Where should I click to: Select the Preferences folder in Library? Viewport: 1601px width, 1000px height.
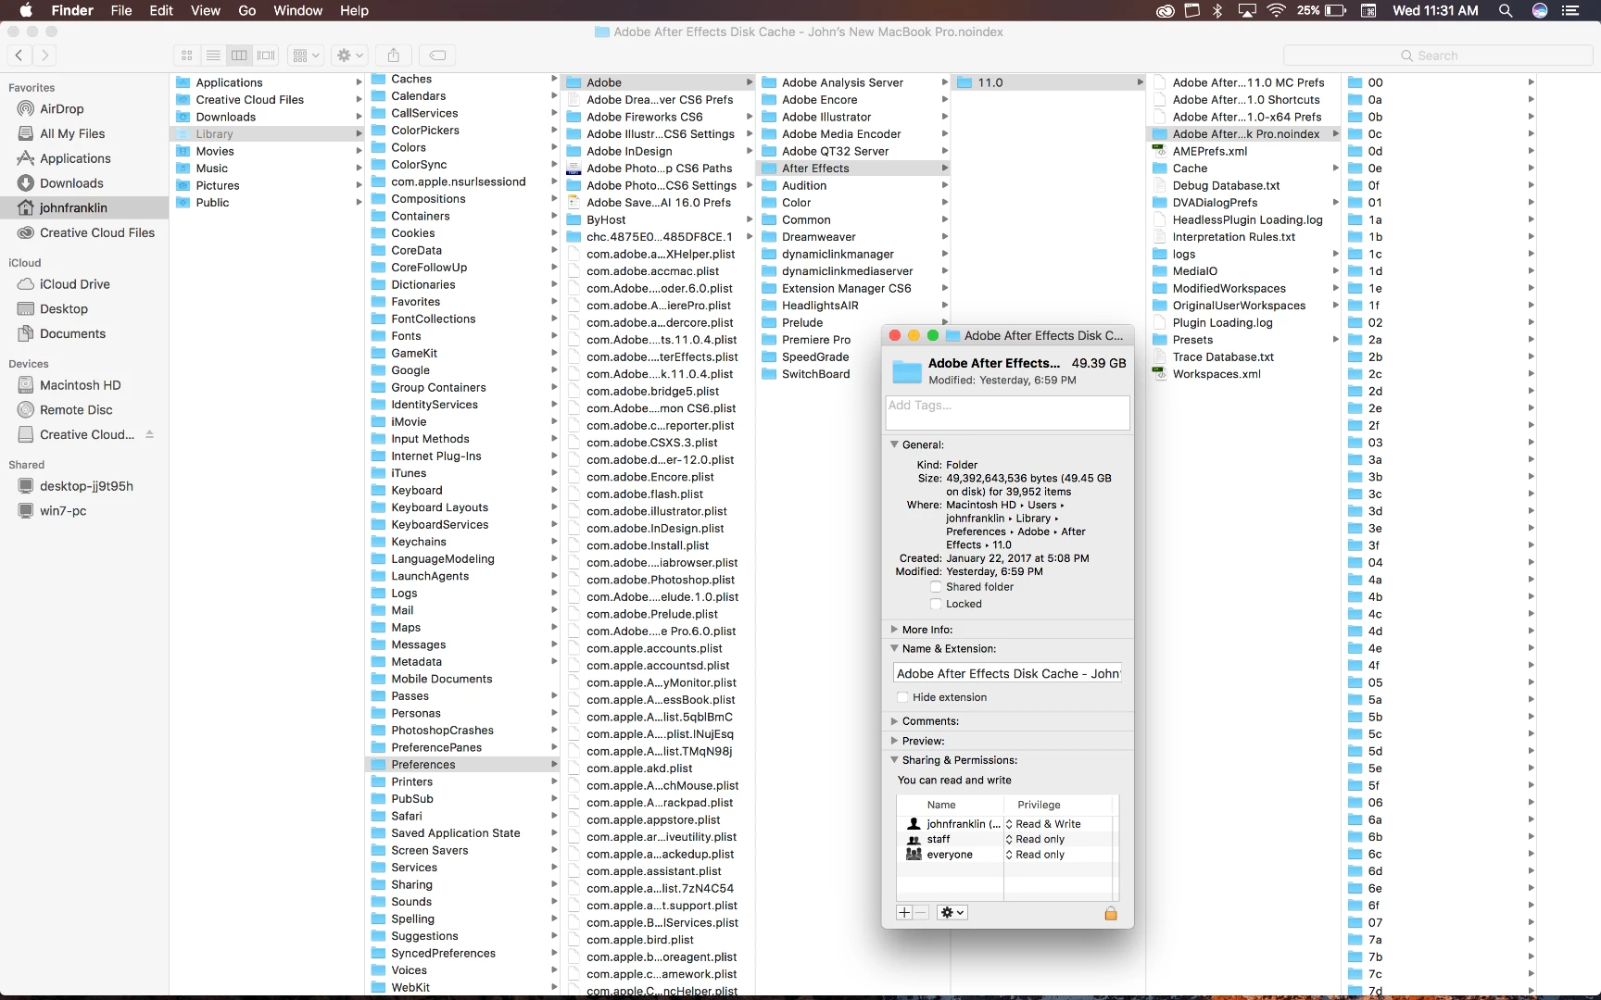point(463,765)
